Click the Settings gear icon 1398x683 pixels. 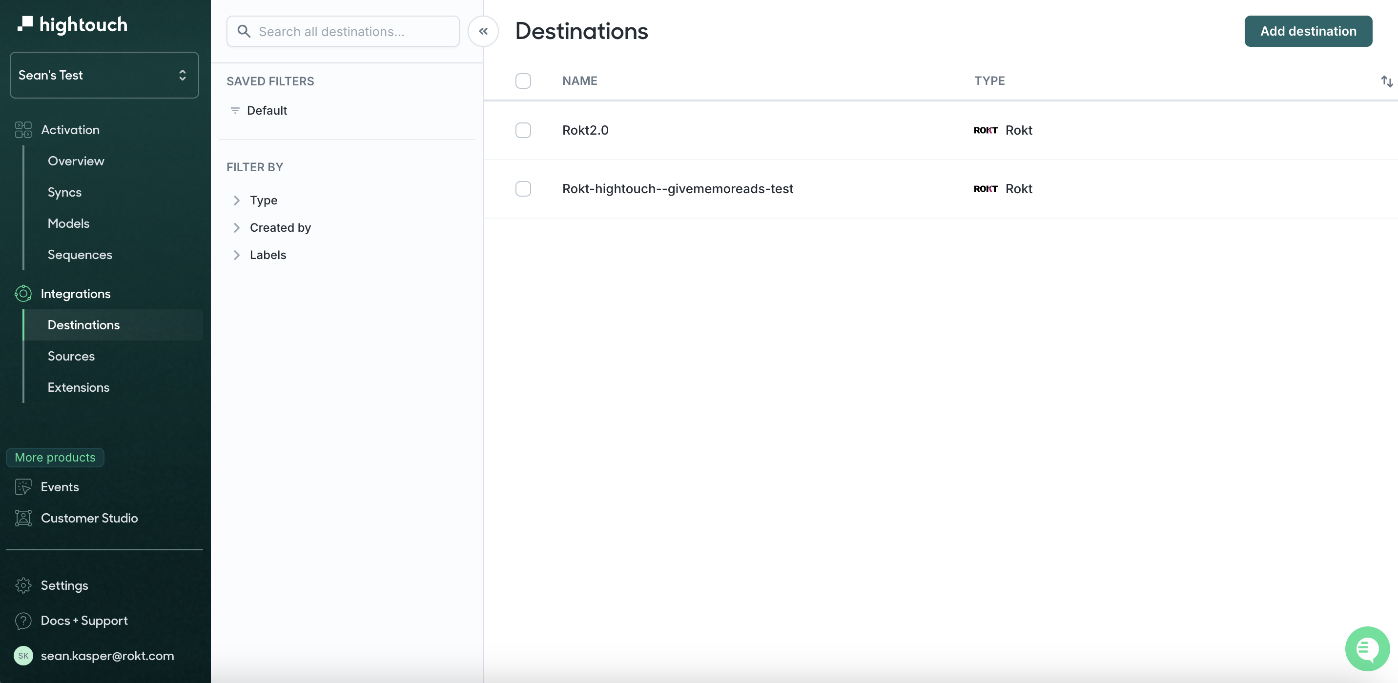point(23,585)
